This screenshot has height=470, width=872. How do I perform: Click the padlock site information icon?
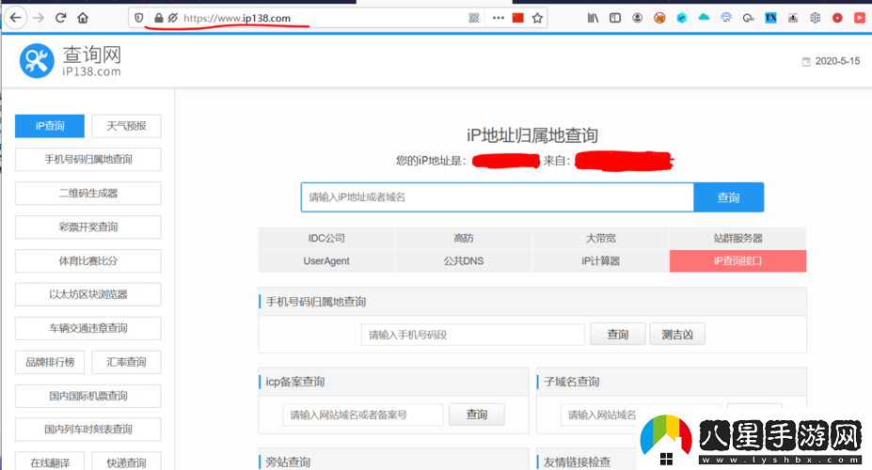coord(158,18)
